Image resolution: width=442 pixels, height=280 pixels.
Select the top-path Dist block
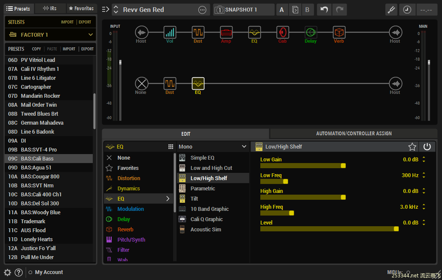click(x=198, y=32)
